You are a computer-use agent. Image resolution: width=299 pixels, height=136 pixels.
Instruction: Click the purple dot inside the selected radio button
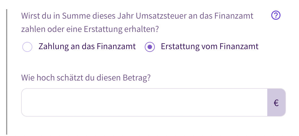coord(150,47)
